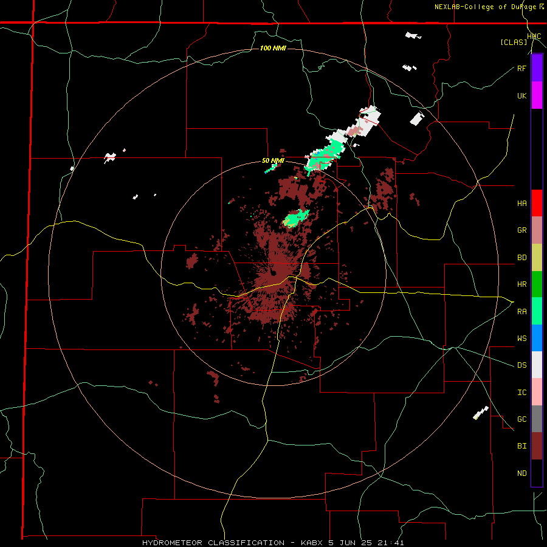547x547 pixels.
Task: Click the GC ground clutter gray swatch
Action: 537,419
